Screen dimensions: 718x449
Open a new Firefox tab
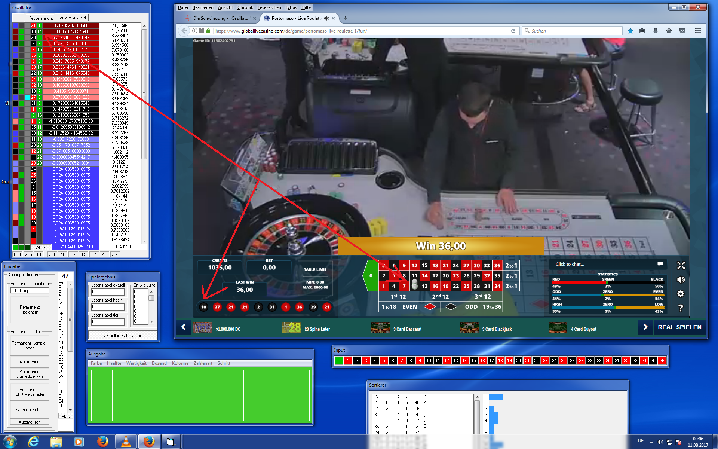pyautogui.click(x=345, y=18)
